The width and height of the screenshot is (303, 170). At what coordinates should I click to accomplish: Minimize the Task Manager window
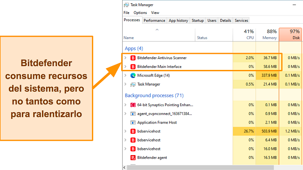(x=294, y=5)
